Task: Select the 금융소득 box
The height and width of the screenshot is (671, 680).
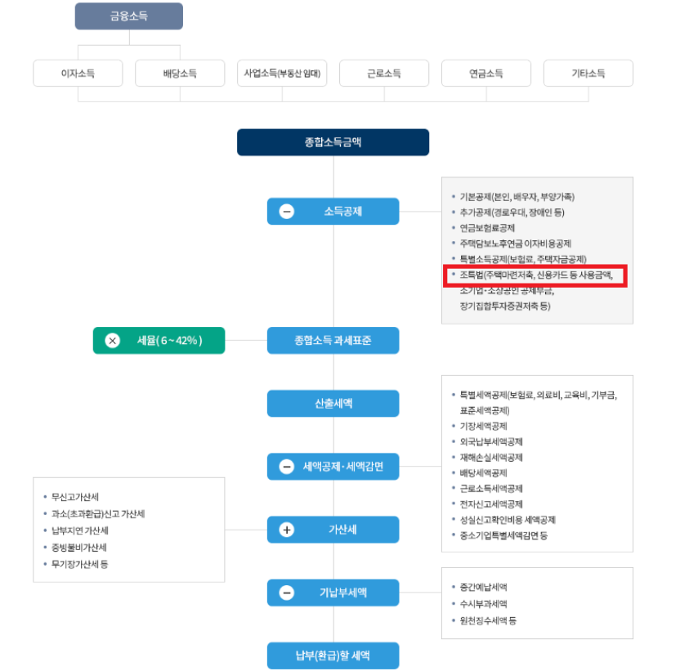Action: click(129, 16)
